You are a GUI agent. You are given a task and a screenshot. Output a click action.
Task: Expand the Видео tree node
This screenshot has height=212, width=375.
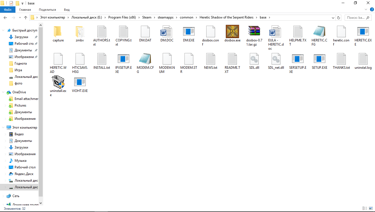(6, 134)
